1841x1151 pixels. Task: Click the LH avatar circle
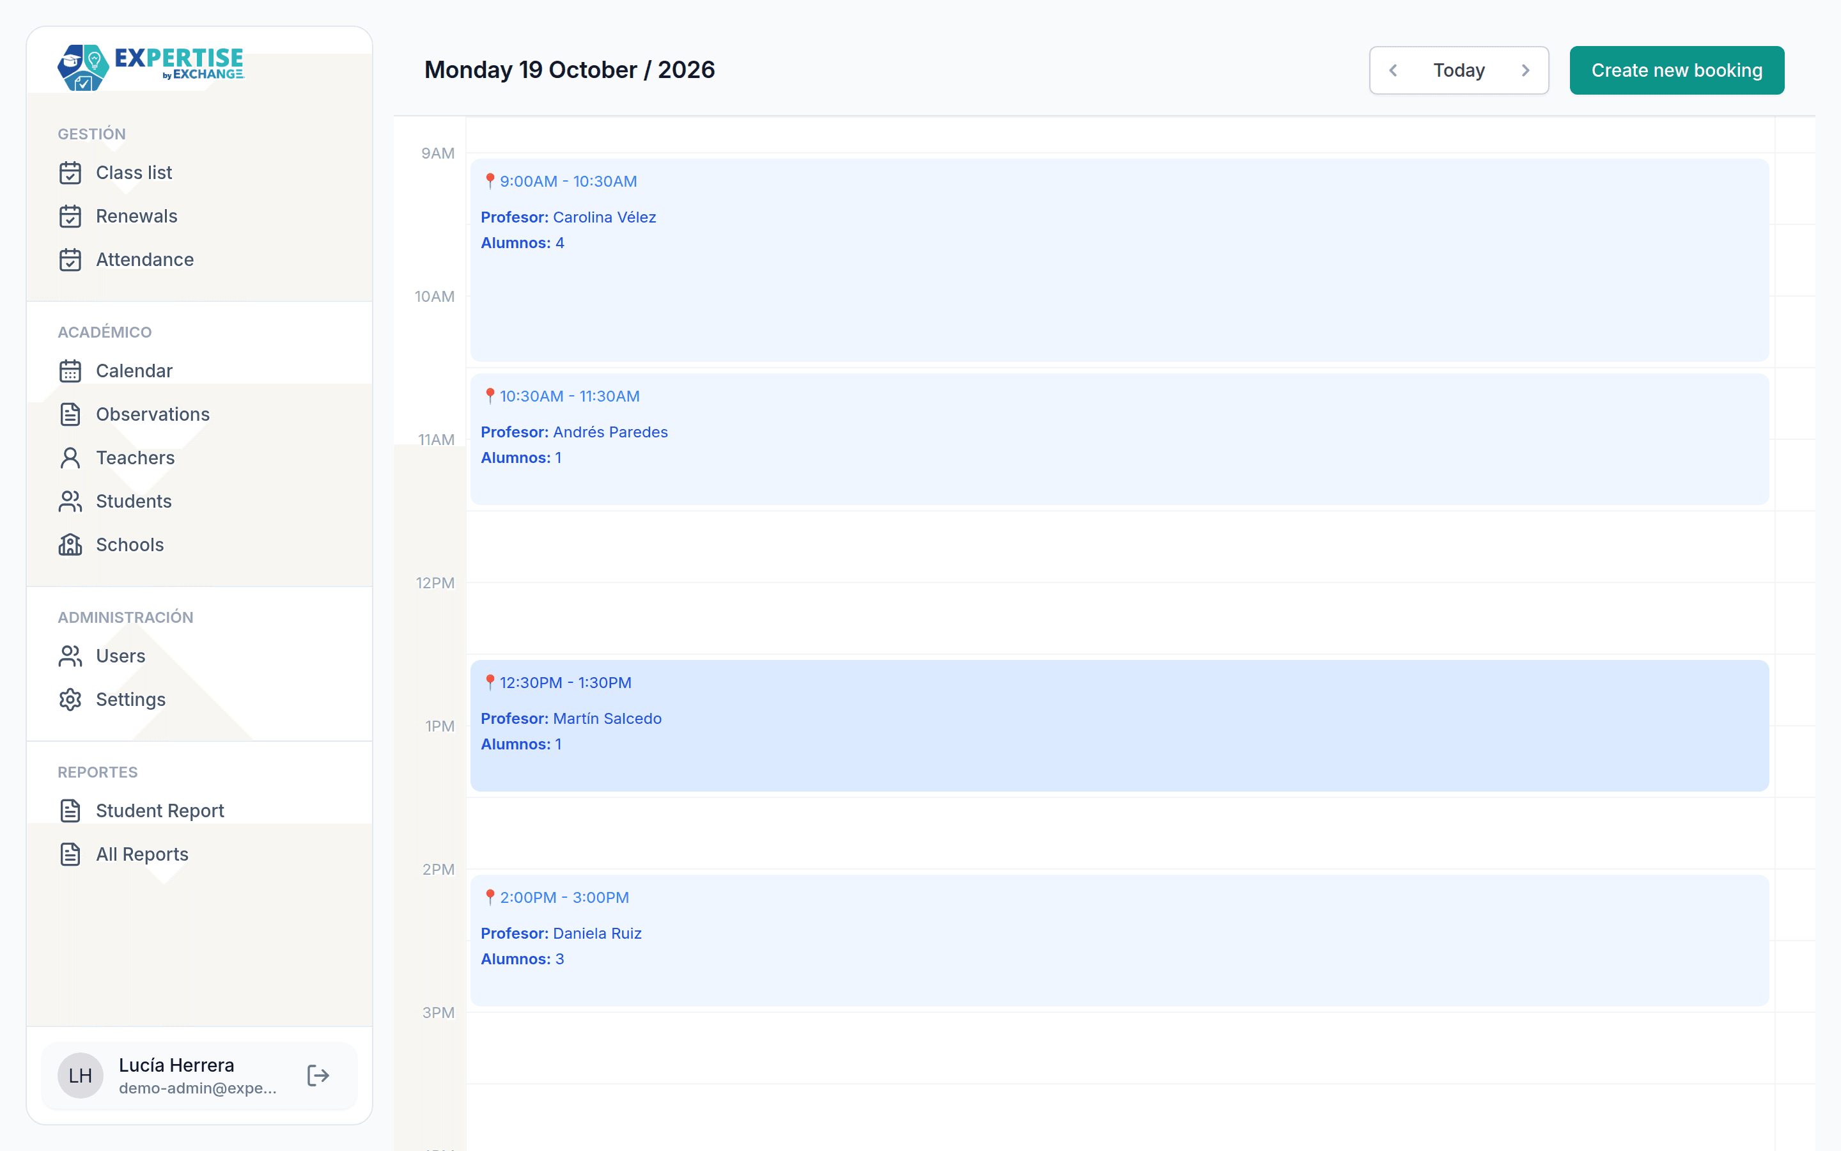[80, 1075]
